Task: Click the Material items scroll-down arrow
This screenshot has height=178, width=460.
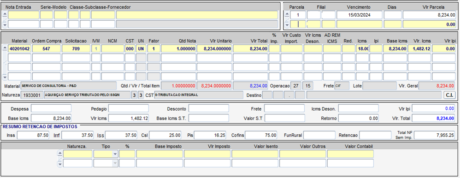Action: click(5, 77)
